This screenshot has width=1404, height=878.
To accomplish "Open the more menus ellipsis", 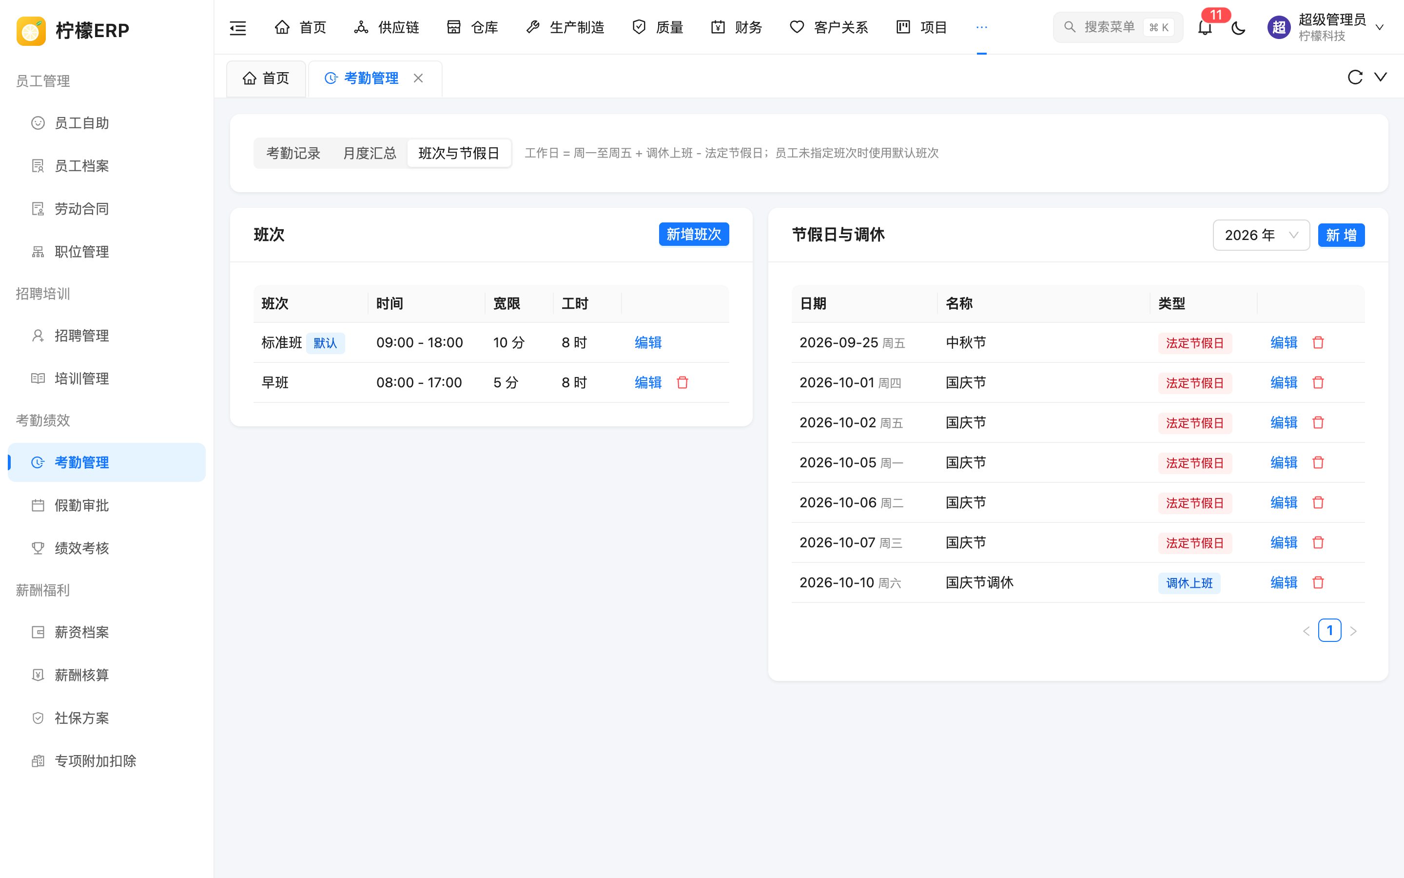I will tap(982, 27).
